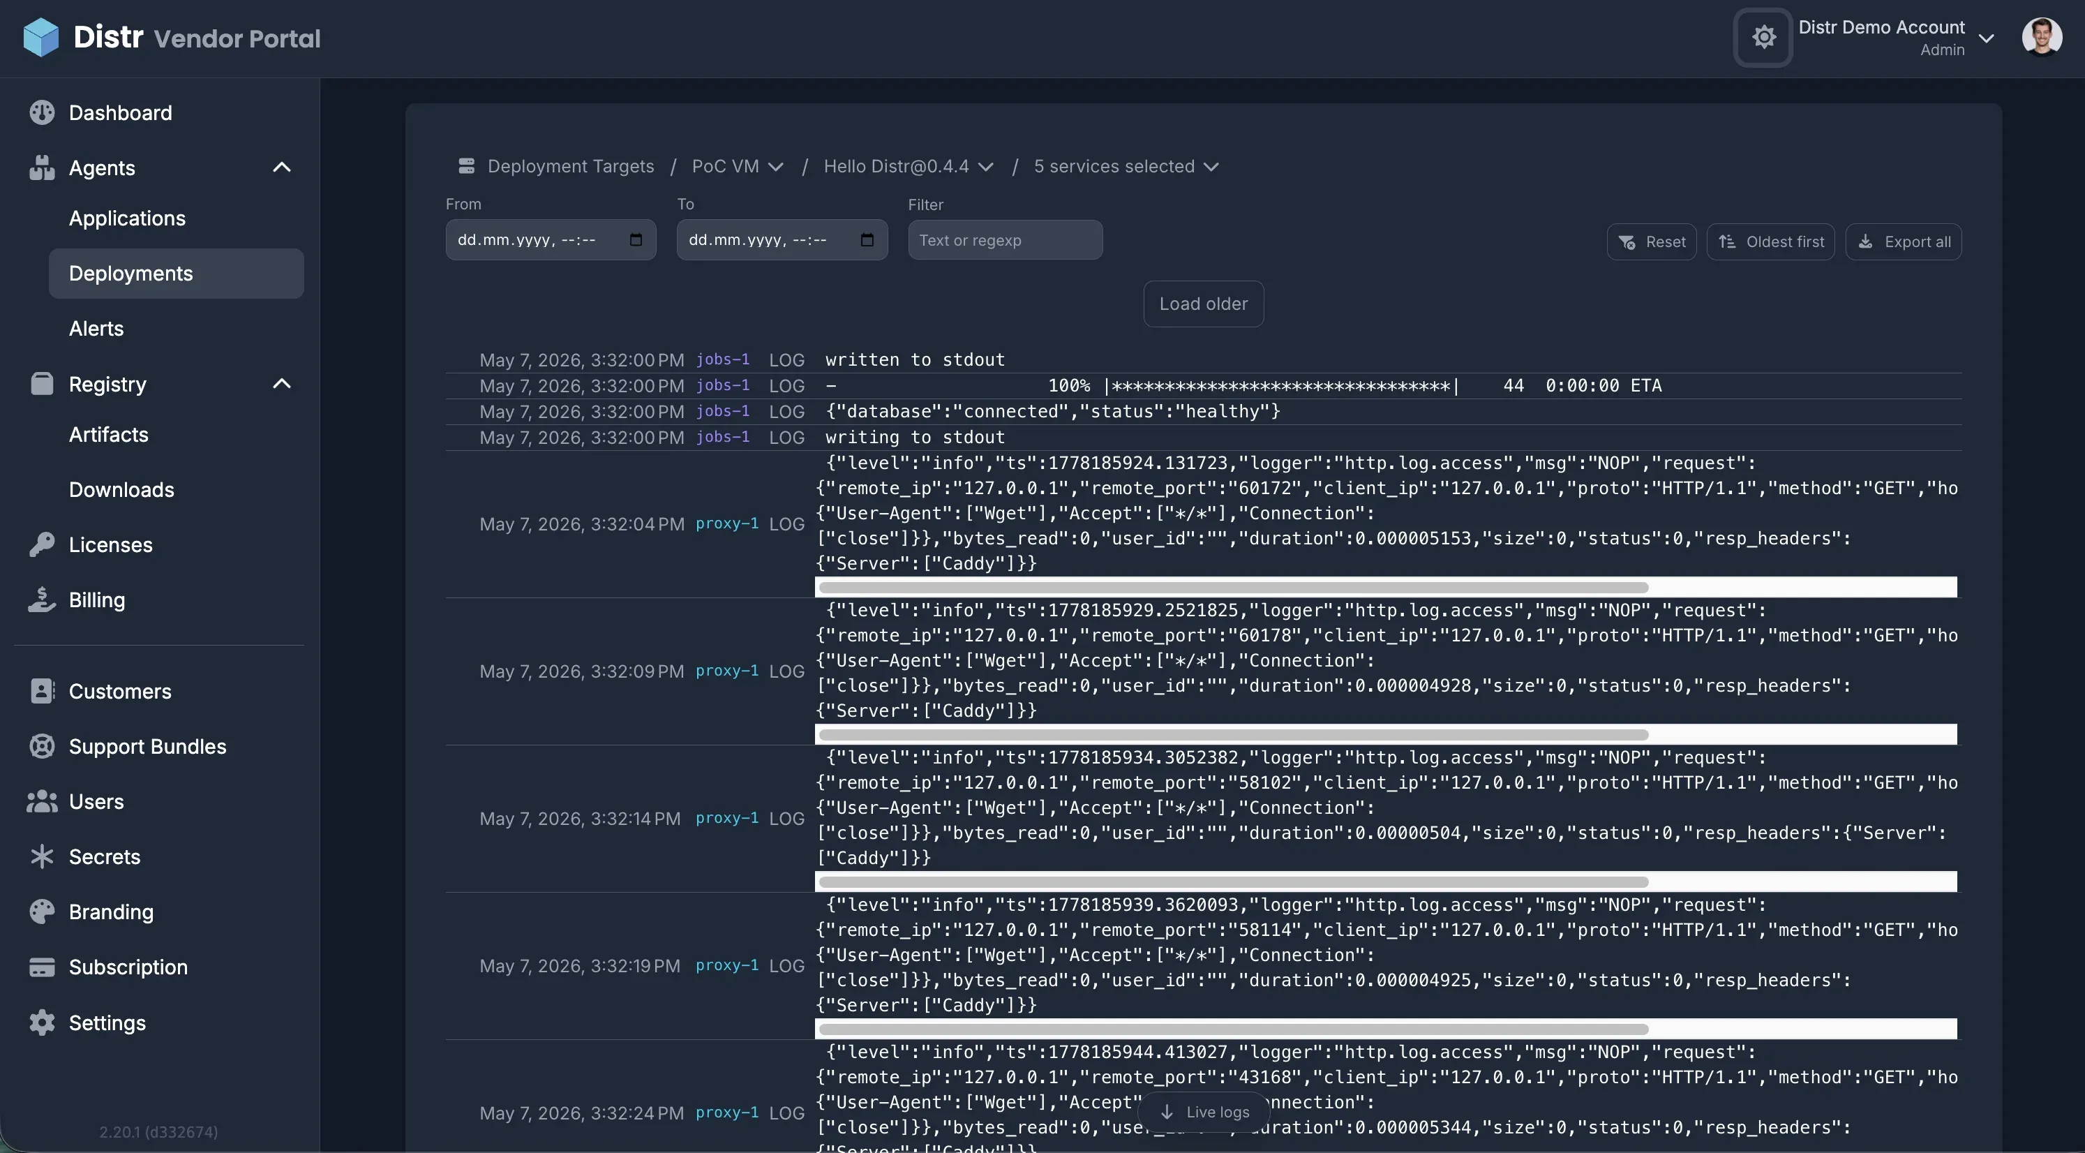This screenshot has width=2085, height=1153.
Task: Click the Billing hand-dollar icon
Action: coord(42,600)
